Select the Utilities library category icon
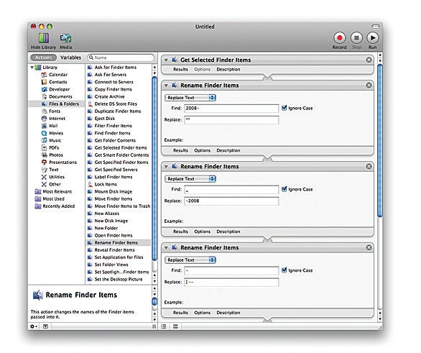 (44, 177)
